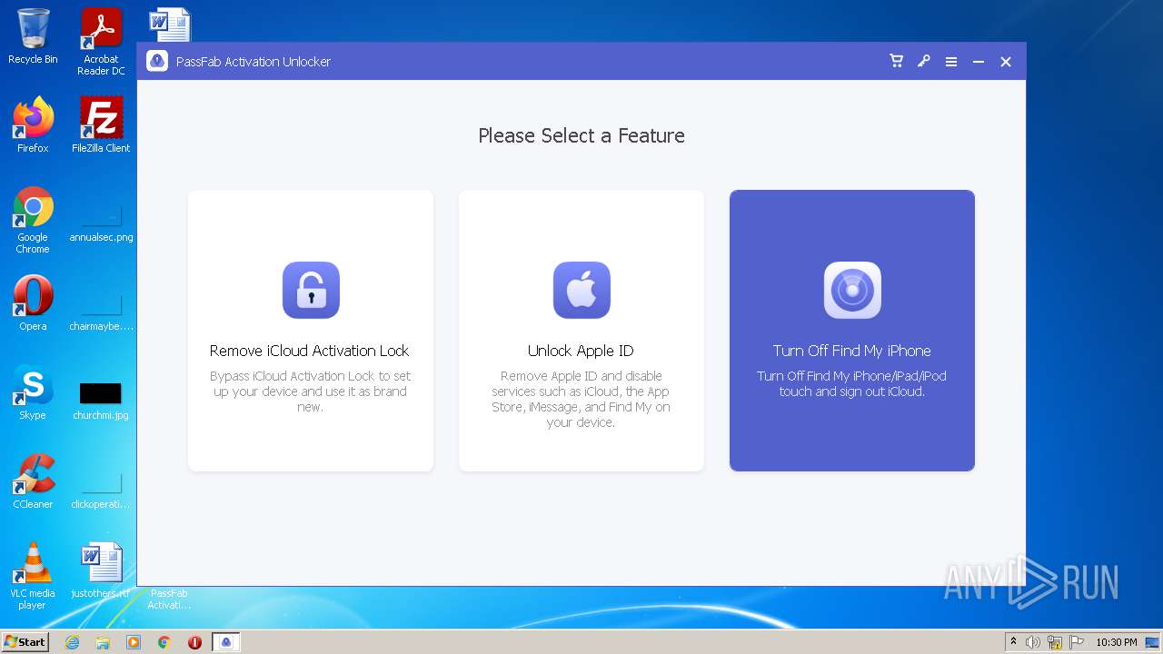Click the Turn Off Find My iPhone/iPad/iPod description
1163x654 pixels.
click(x=852, y=383)
